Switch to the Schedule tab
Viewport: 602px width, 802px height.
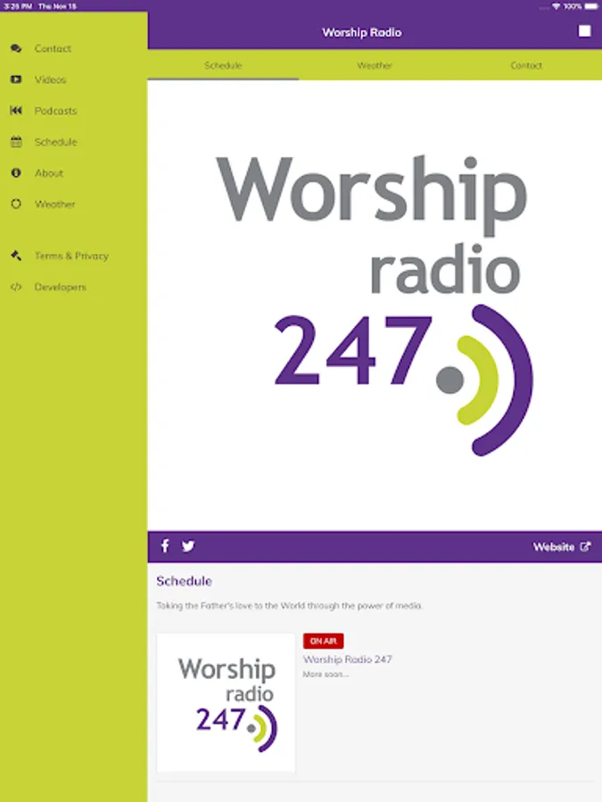point(223,65)
